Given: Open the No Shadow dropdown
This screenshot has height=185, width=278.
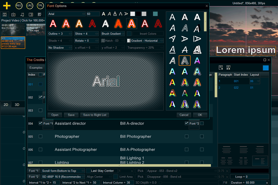Looking at the screenshot, I should [x=60, y=48].
